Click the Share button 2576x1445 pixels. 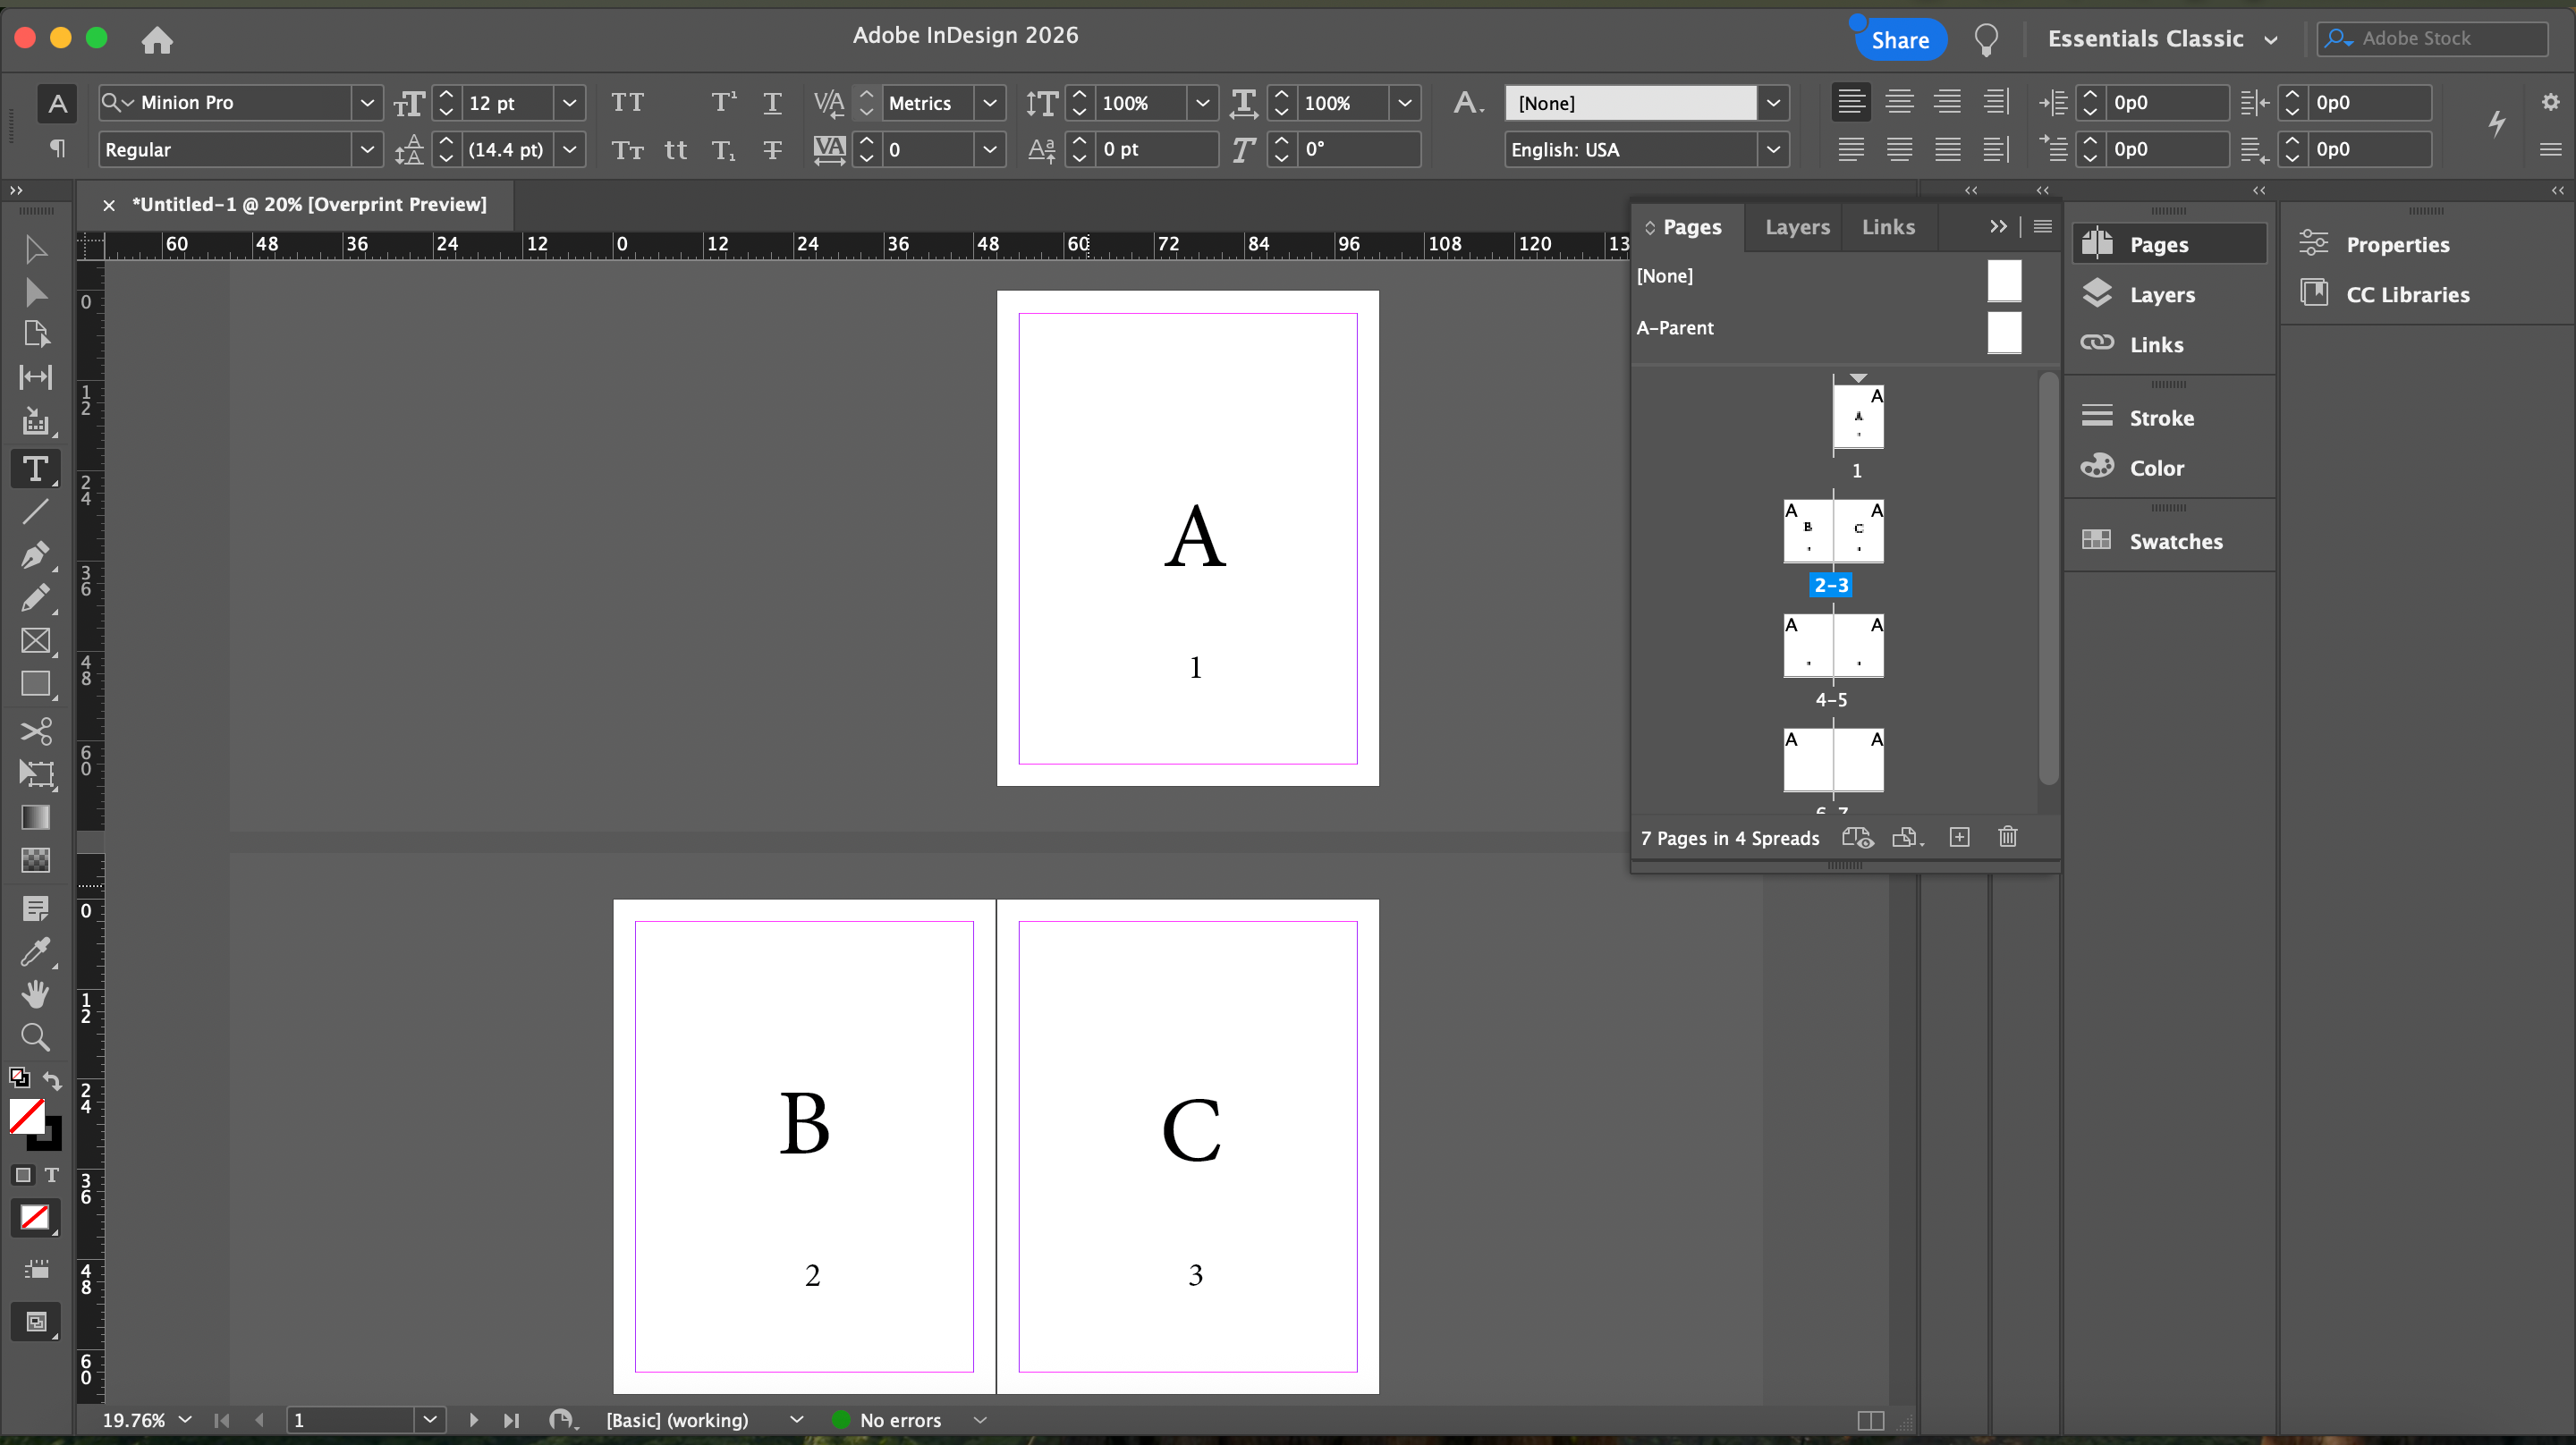pos(1899,40)
